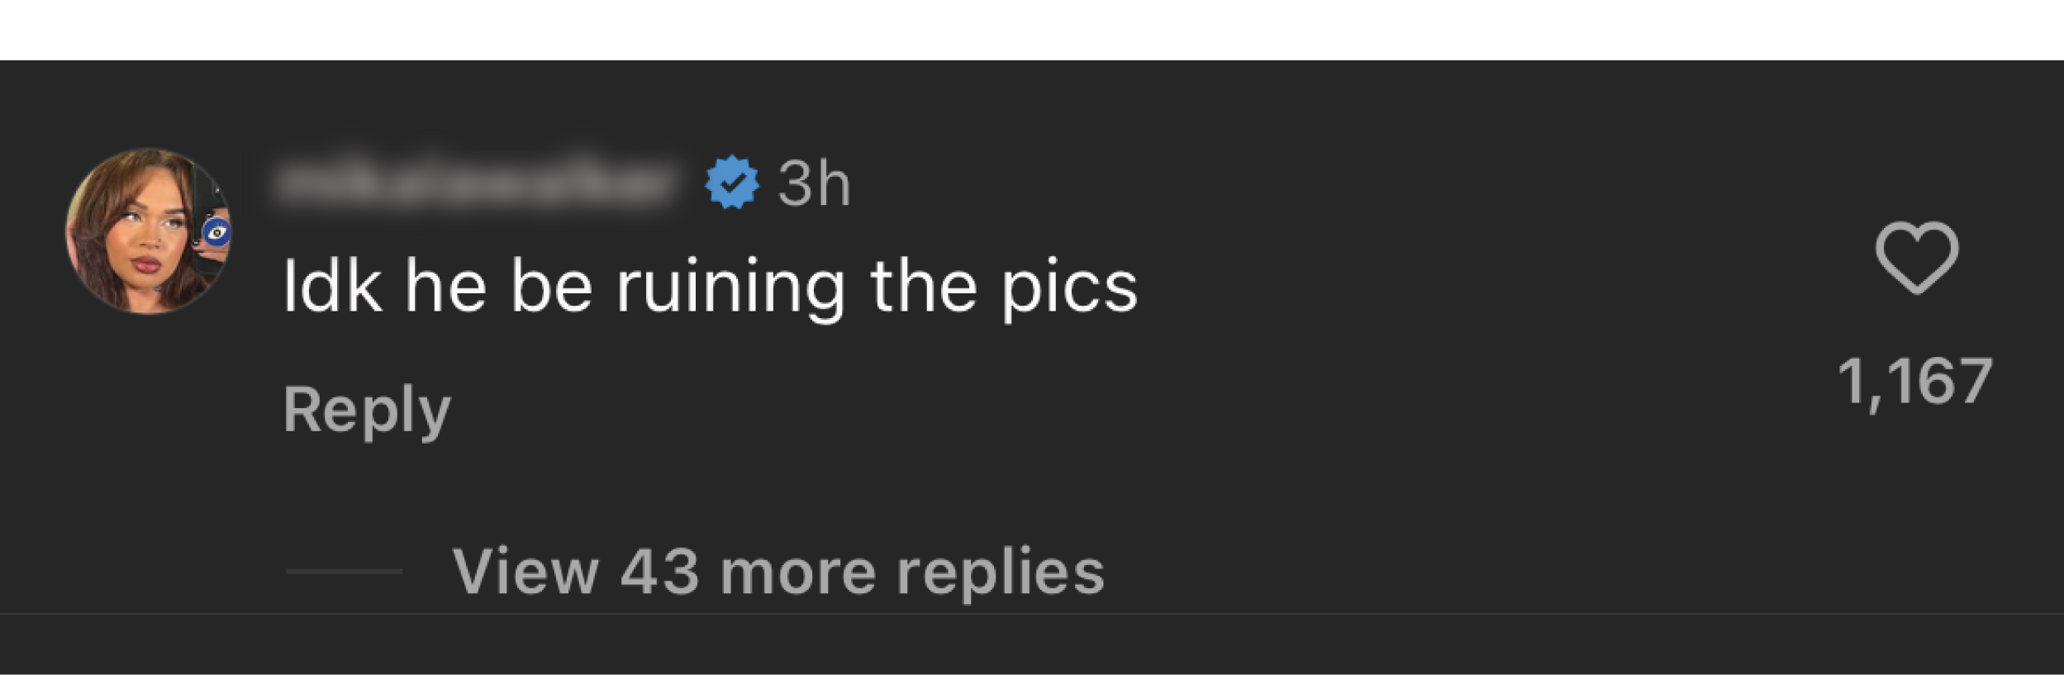Open the 1,167 likes count
2064x675 pixels.
click(1914, 382)
